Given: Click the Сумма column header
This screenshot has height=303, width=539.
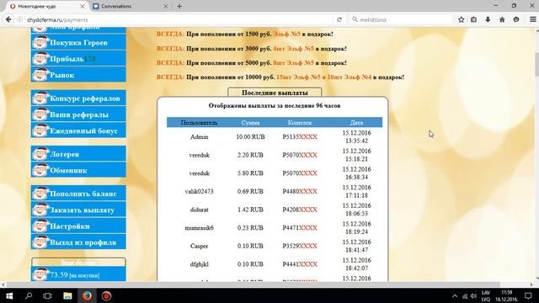Looking at the screenshot, I should tap(250, 122).
